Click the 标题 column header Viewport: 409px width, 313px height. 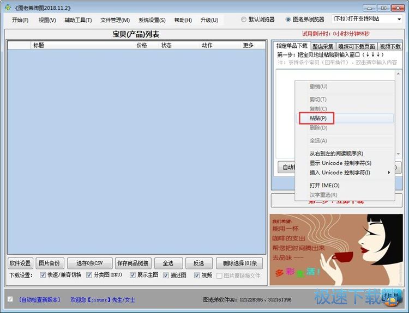pyautogui.click(x=83, y=45)
